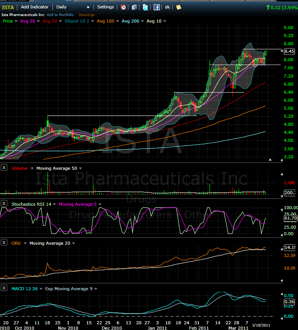Open the Price dropdown arrow

pos(16,21)
